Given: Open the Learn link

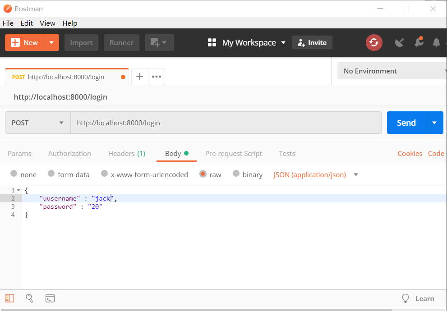Looking at the screenshot, I should tap(425, 299).
